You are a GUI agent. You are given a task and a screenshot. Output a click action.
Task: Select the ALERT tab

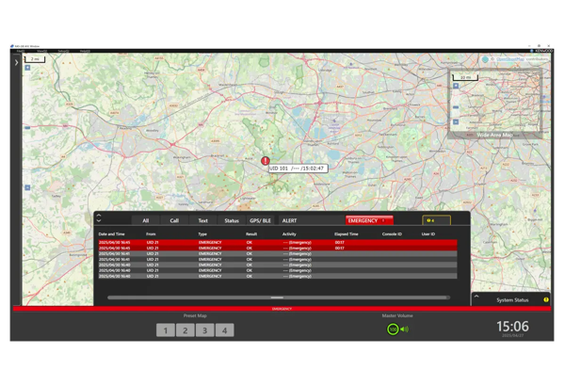[x=289, y=220]
